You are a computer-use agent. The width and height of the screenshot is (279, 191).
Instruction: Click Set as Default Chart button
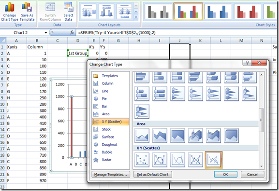152,175
